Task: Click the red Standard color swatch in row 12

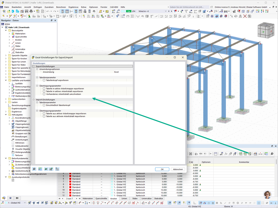Action: point(70,196)
